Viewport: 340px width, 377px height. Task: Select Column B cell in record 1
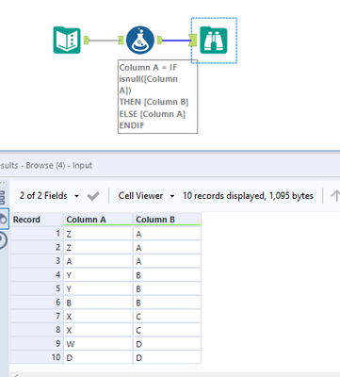pos(167,234)
